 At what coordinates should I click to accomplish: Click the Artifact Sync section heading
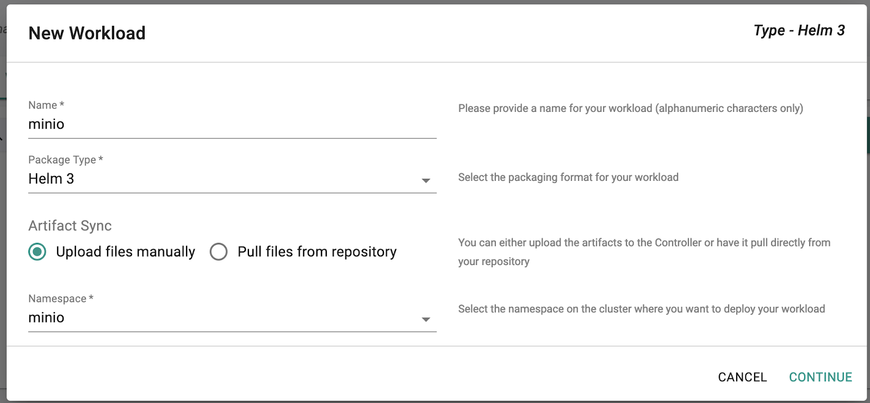(70, 226)
